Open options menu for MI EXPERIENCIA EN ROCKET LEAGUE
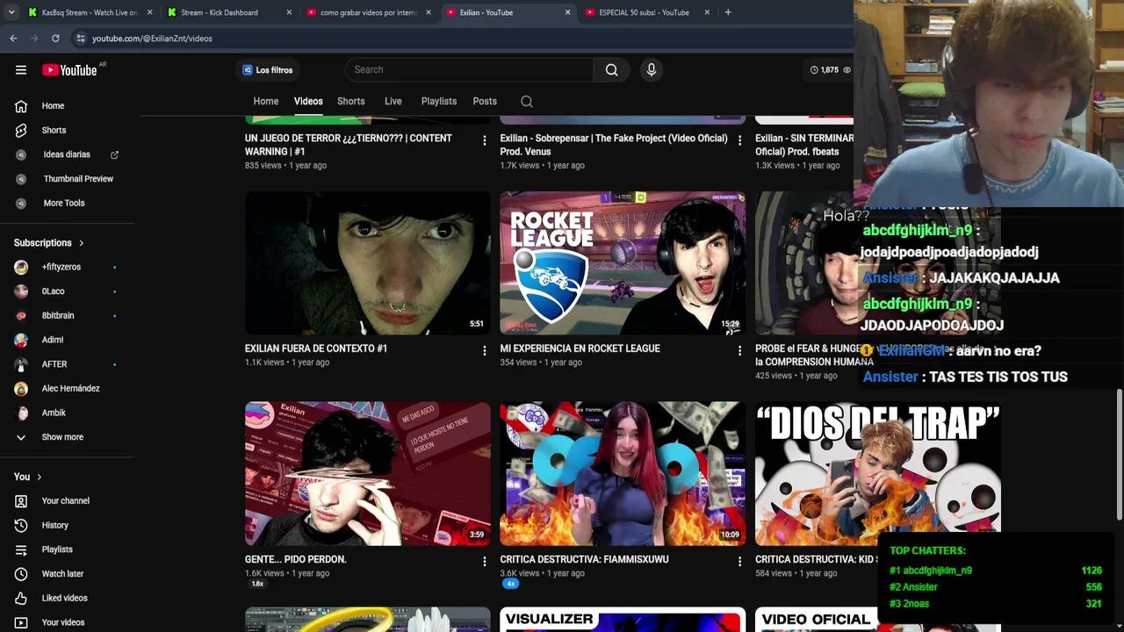1124x632 pixels. [739, 351]
